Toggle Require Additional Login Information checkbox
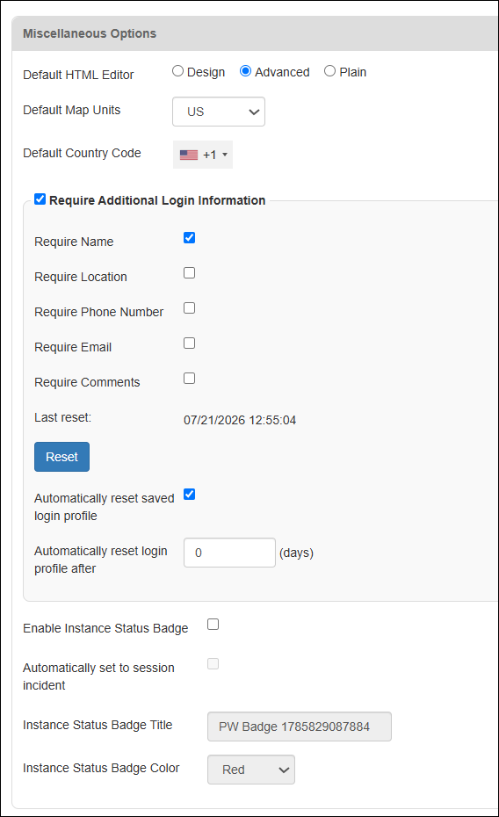Viewport: 499px width, 817px height. click(x=40, y=199)
